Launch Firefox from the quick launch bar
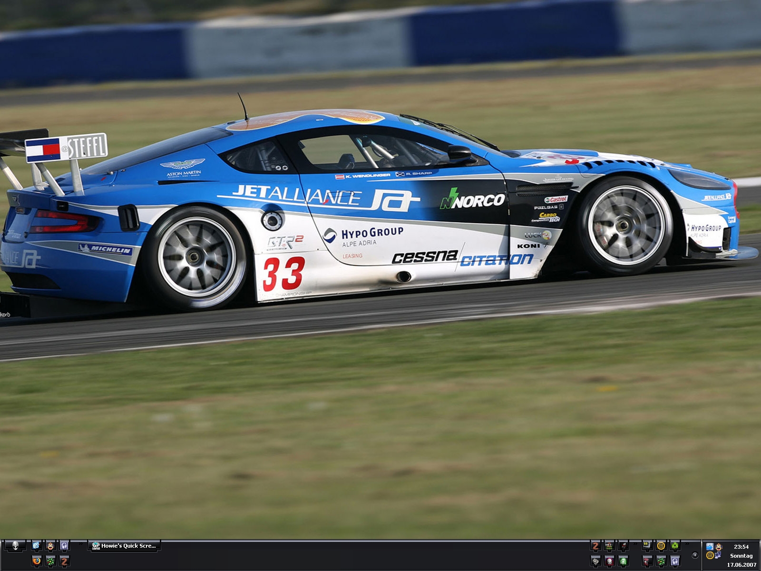761x571 pixels. point(36,561)
